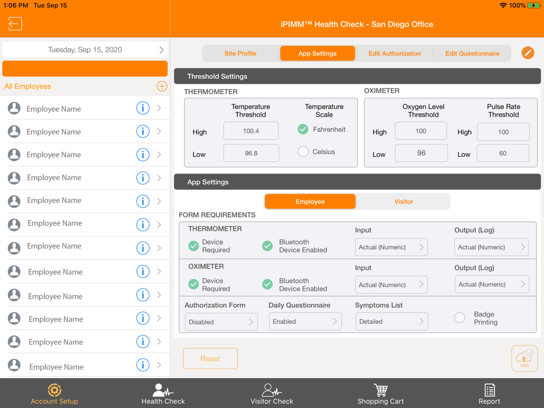
Task: Open the Daily Questionnaire Enabled dropdown
Action: click(305, 322)
